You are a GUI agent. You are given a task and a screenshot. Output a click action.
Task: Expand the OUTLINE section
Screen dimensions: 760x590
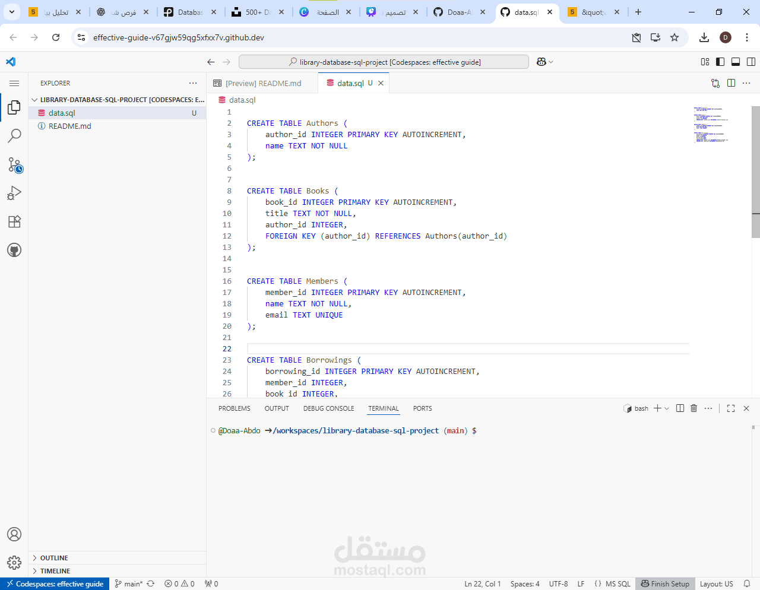[118, 558]
